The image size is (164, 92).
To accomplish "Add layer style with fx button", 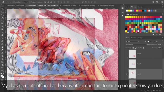I will tap(145, 90).
